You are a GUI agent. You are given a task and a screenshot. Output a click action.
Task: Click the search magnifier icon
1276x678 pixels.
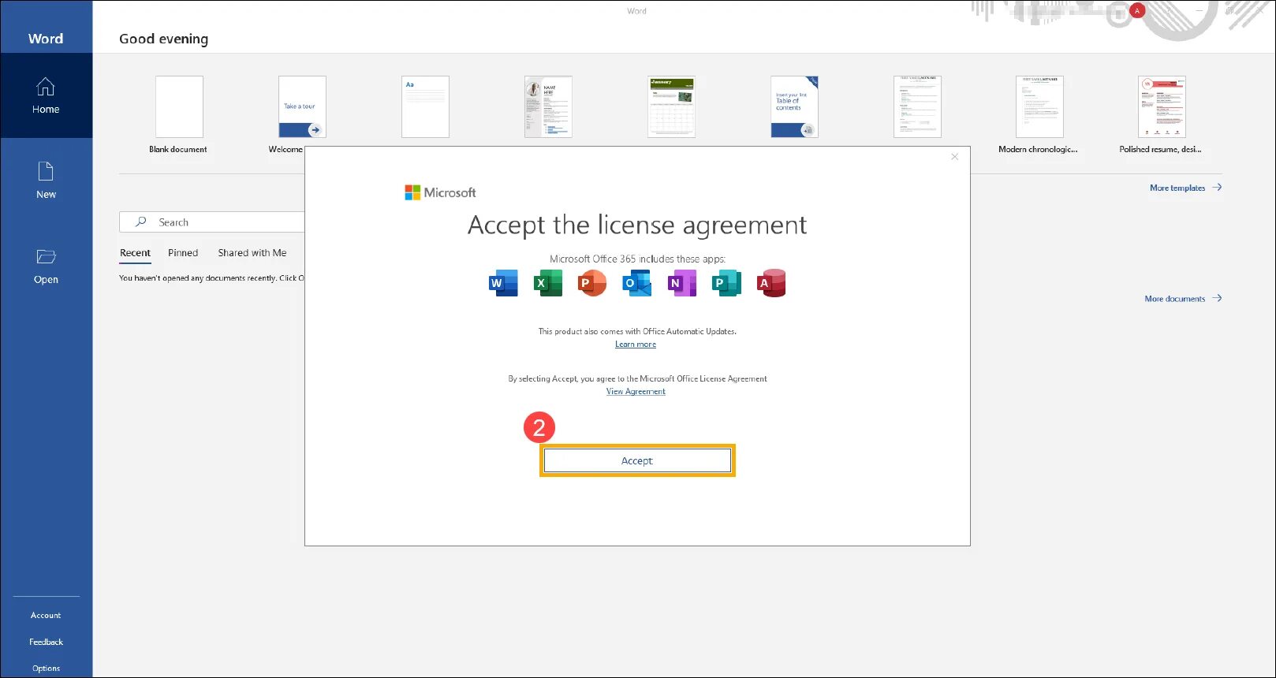[140, 222]
